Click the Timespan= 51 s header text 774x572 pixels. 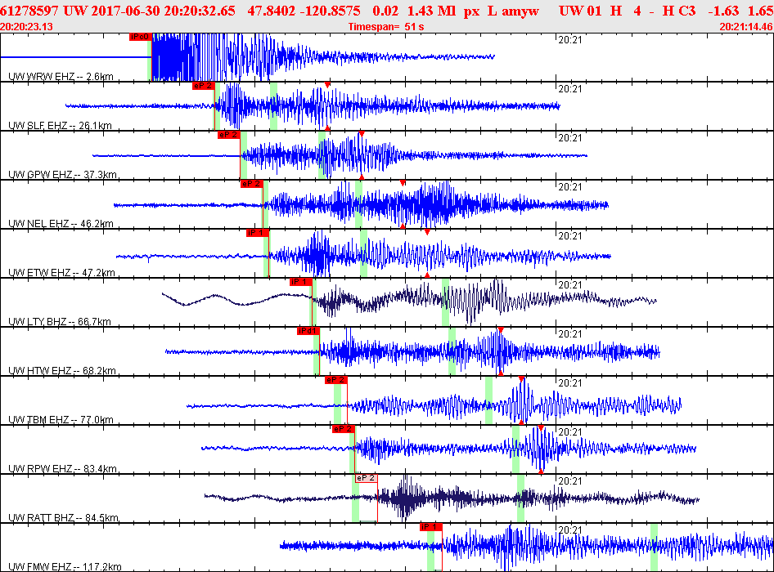pos(386,27)
